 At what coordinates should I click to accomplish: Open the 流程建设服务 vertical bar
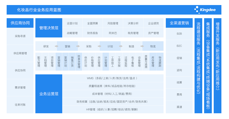tap(198, 66)
